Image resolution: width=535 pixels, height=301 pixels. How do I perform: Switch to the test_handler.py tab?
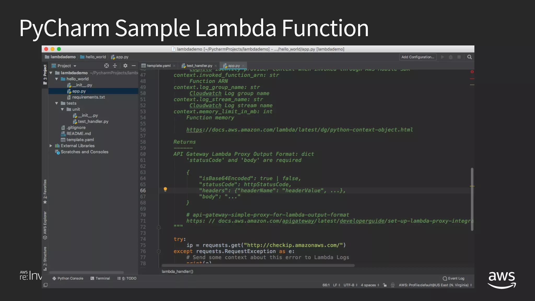(x=199, y=66)
